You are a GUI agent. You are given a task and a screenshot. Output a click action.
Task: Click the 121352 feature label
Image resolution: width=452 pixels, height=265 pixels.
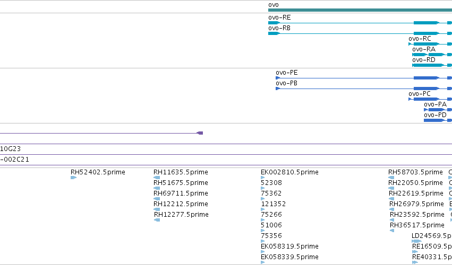point(274,204)
